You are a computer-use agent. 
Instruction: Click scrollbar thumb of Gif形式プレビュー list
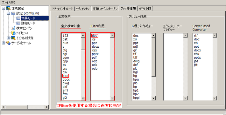tap(154, 57)
